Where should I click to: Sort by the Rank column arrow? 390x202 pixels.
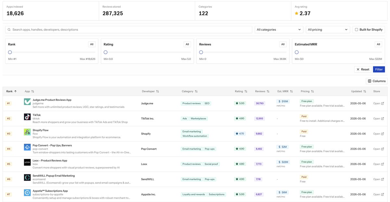(15, 91)
